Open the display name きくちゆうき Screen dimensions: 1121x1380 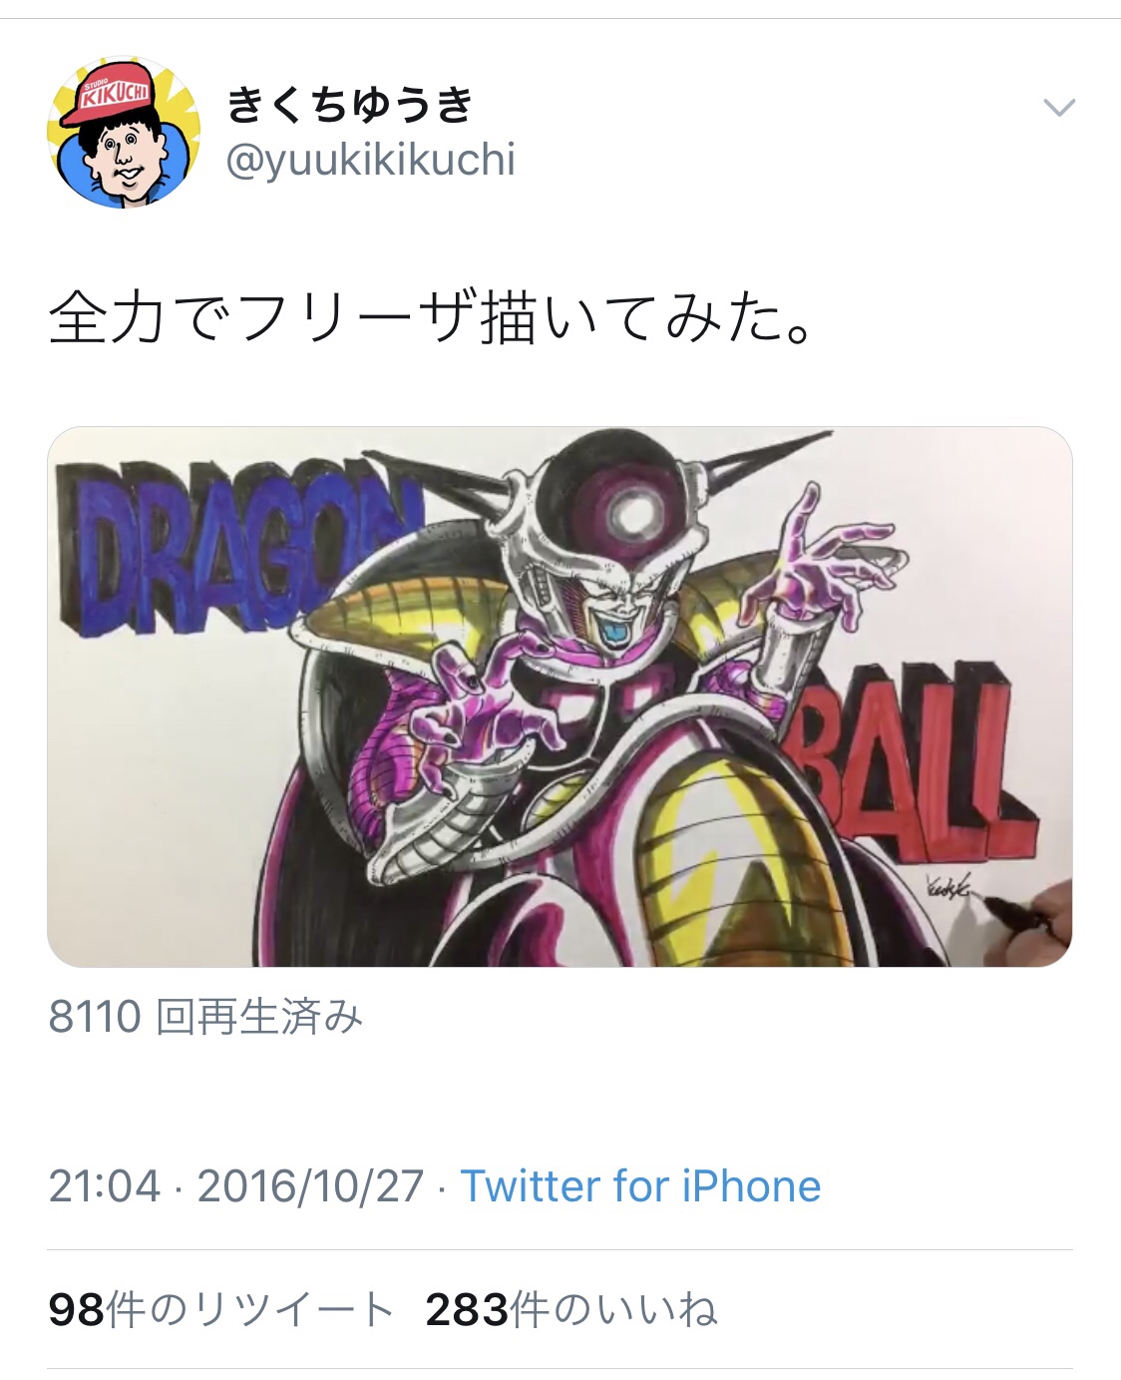click(350, 104)
